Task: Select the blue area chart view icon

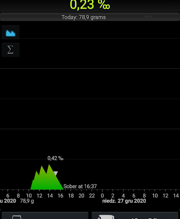Action: click(11, 32)
